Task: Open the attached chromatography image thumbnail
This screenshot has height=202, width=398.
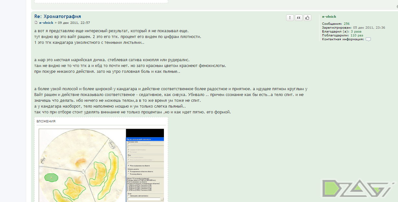Action: coord(101,165)
